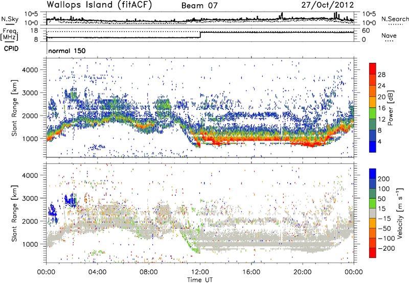The width and height of the screenshot is (409, 283).
Task: Click the '08:00' time axis label
Action: (149, 272)
